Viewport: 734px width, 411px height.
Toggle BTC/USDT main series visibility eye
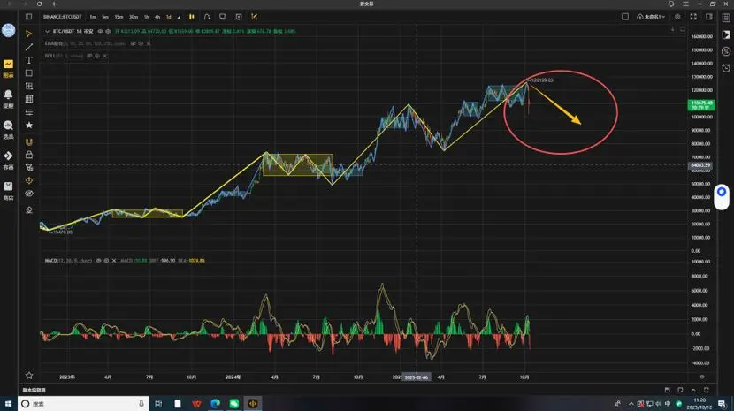(x=100, y=31)
